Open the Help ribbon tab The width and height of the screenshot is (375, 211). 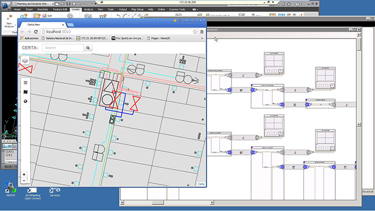pyautogui.click(x=151, y=9)
